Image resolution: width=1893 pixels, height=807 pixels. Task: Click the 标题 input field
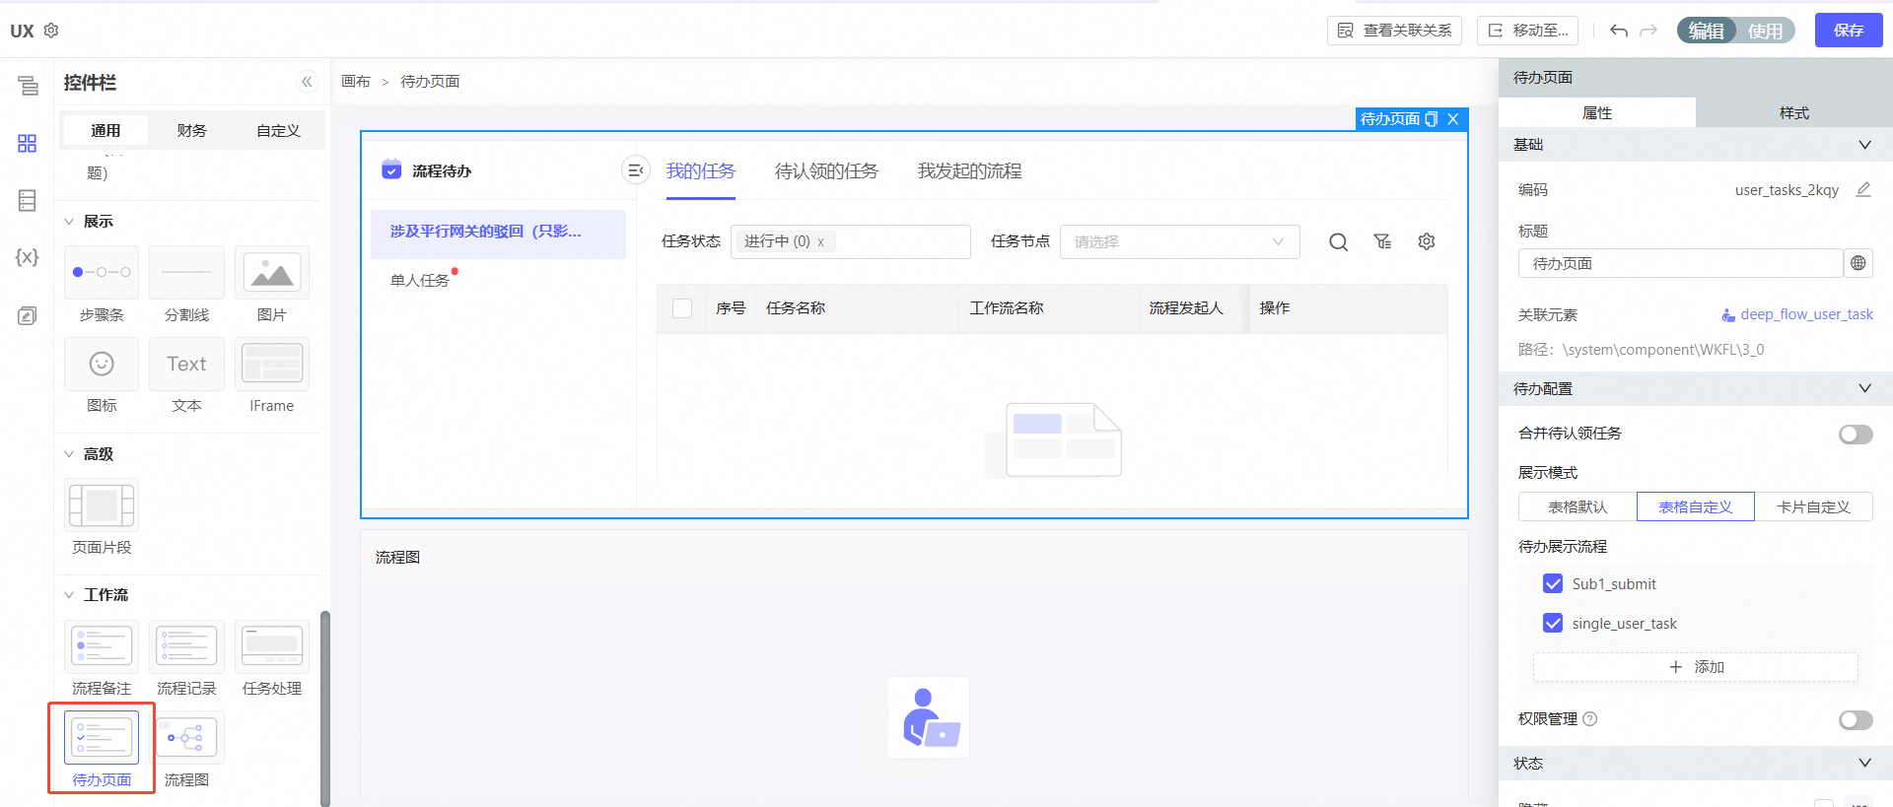pyautogui.click(x=1680, y=264)
